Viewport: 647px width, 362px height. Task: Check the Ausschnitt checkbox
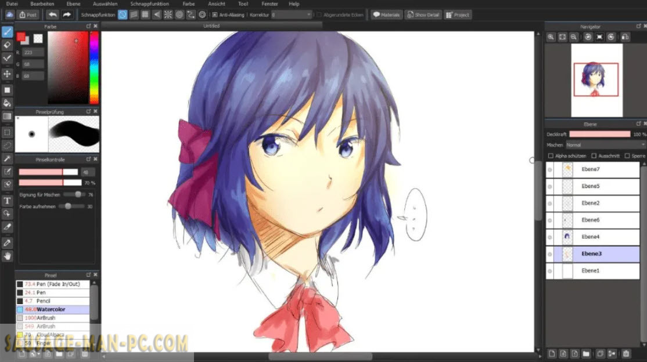[x=594, y=156]
